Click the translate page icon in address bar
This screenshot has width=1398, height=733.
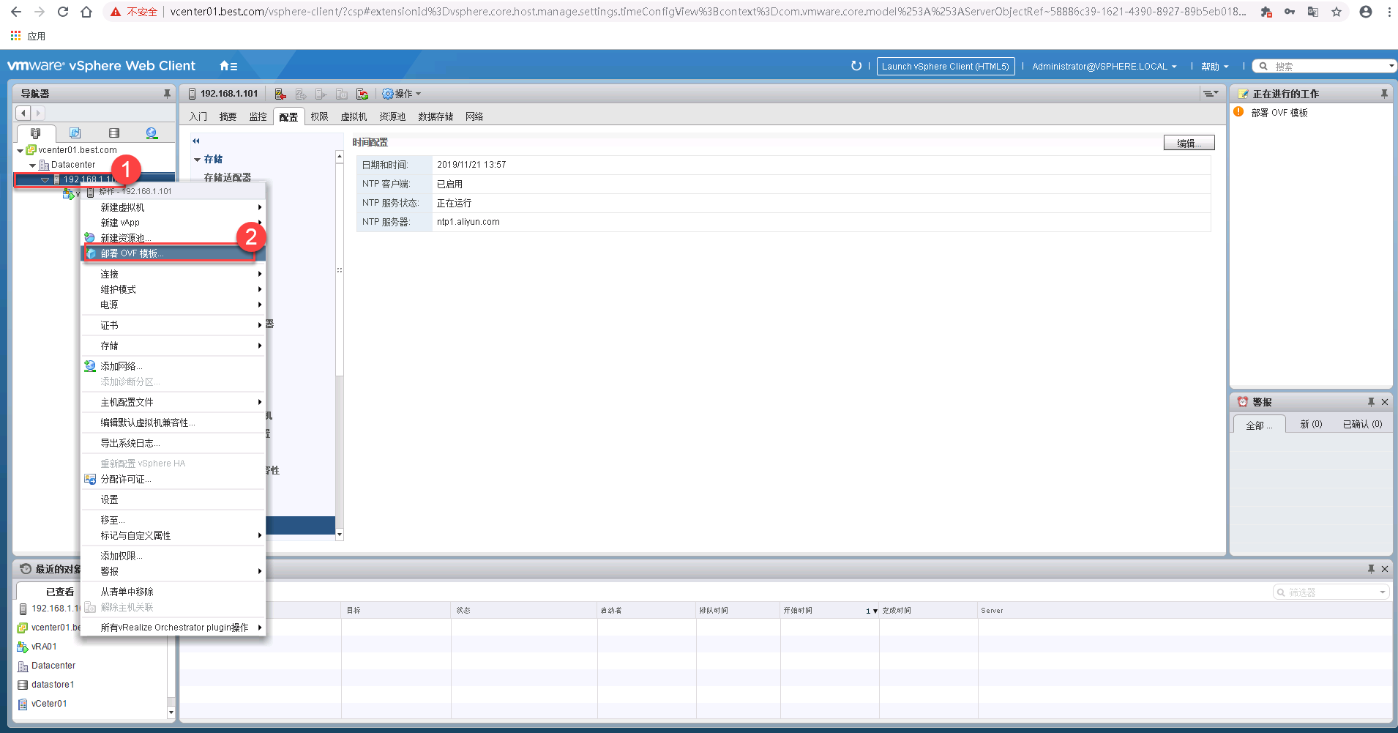pyautogui.click(x=1313, y=12)
